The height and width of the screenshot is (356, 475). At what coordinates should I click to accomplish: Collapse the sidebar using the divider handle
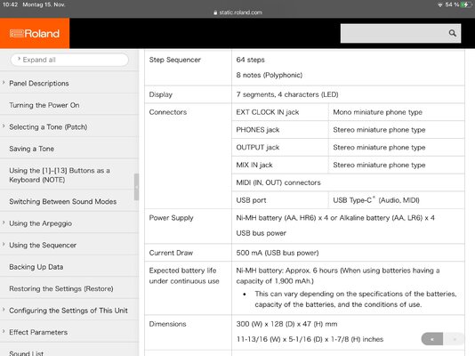pyautogui.click(x=136, y=187)
